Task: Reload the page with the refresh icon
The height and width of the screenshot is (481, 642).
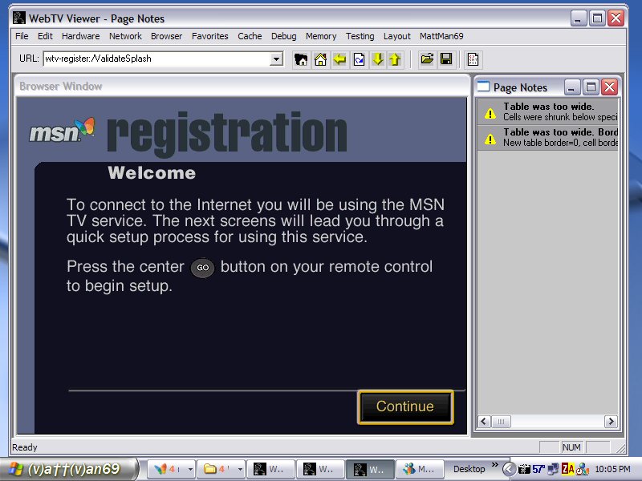Action: pos(359,59)
